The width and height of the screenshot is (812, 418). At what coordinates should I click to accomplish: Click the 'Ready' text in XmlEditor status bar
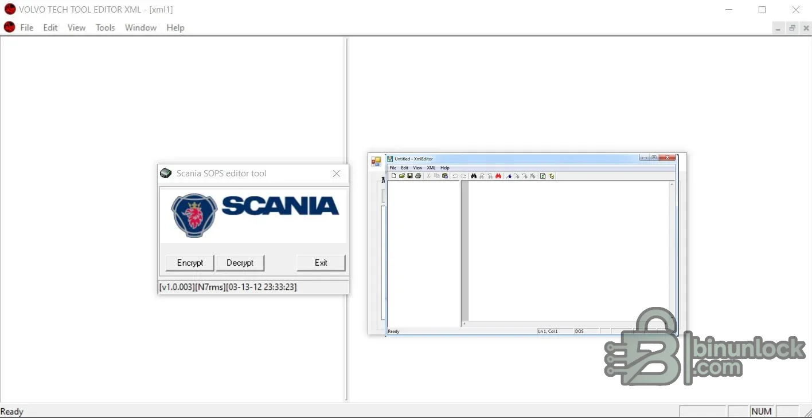coord(393,331)
